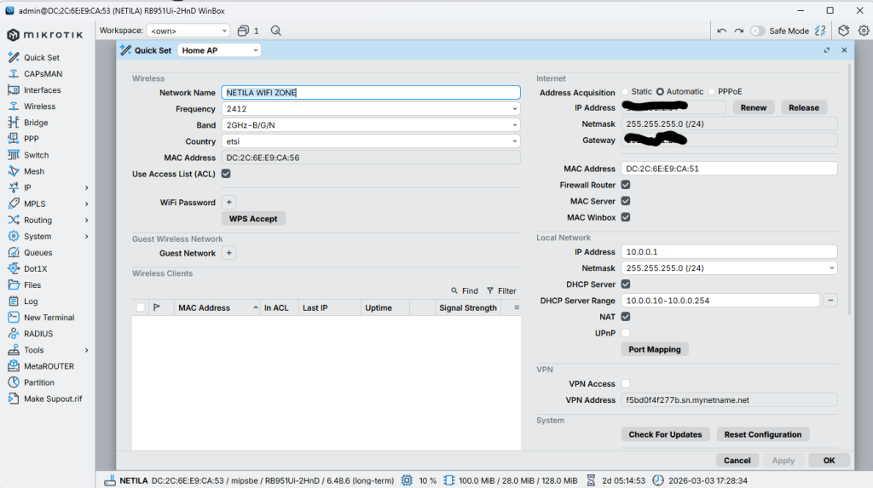The image size is (873, 488).
Task: Expand the Tools submenu
Action: click(x=86, y=350)
